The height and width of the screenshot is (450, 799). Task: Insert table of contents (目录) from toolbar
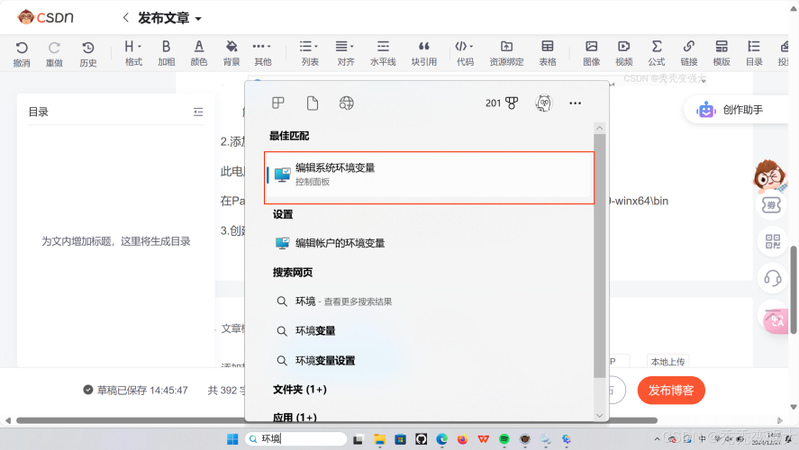tap(754, 53)
